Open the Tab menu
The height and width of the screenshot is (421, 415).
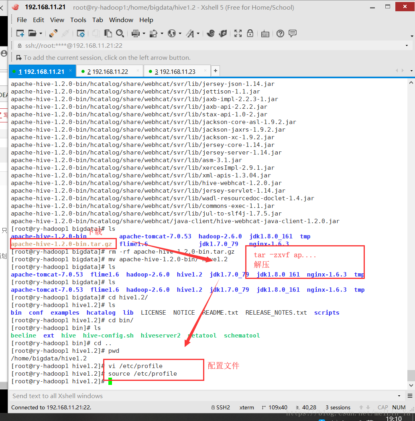coord(98,20)
